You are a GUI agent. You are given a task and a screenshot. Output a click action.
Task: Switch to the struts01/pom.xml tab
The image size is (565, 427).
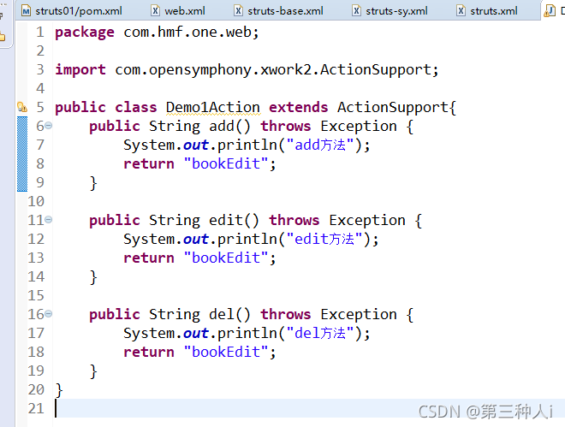72,11
